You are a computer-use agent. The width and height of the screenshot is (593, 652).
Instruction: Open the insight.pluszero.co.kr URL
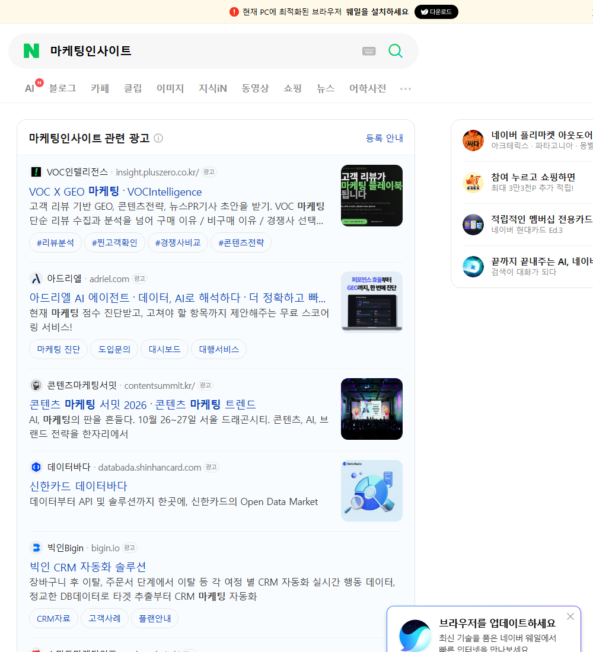157,172
